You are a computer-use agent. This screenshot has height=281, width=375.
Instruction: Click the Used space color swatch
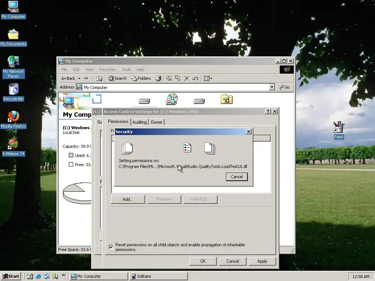click(x=71, y=155)
